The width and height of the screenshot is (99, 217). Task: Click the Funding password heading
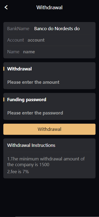point(27,100)
